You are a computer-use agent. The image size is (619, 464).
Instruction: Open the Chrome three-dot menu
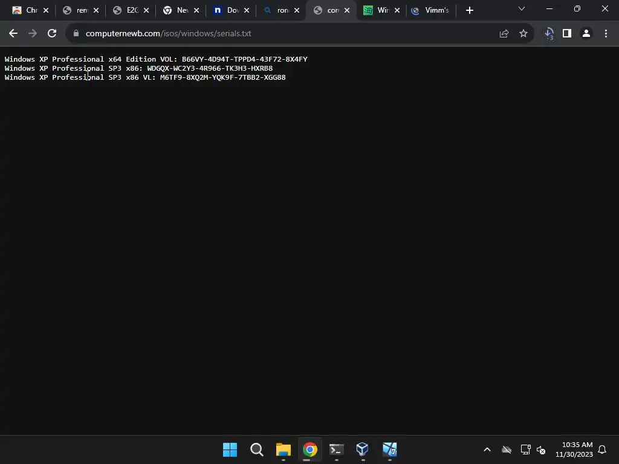[x=606, y=34]
